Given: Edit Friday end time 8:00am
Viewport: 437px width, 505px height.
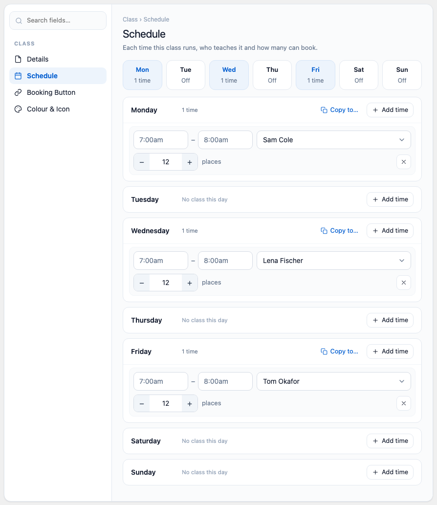Looking at the screenshot, I should tap(225, 381).
